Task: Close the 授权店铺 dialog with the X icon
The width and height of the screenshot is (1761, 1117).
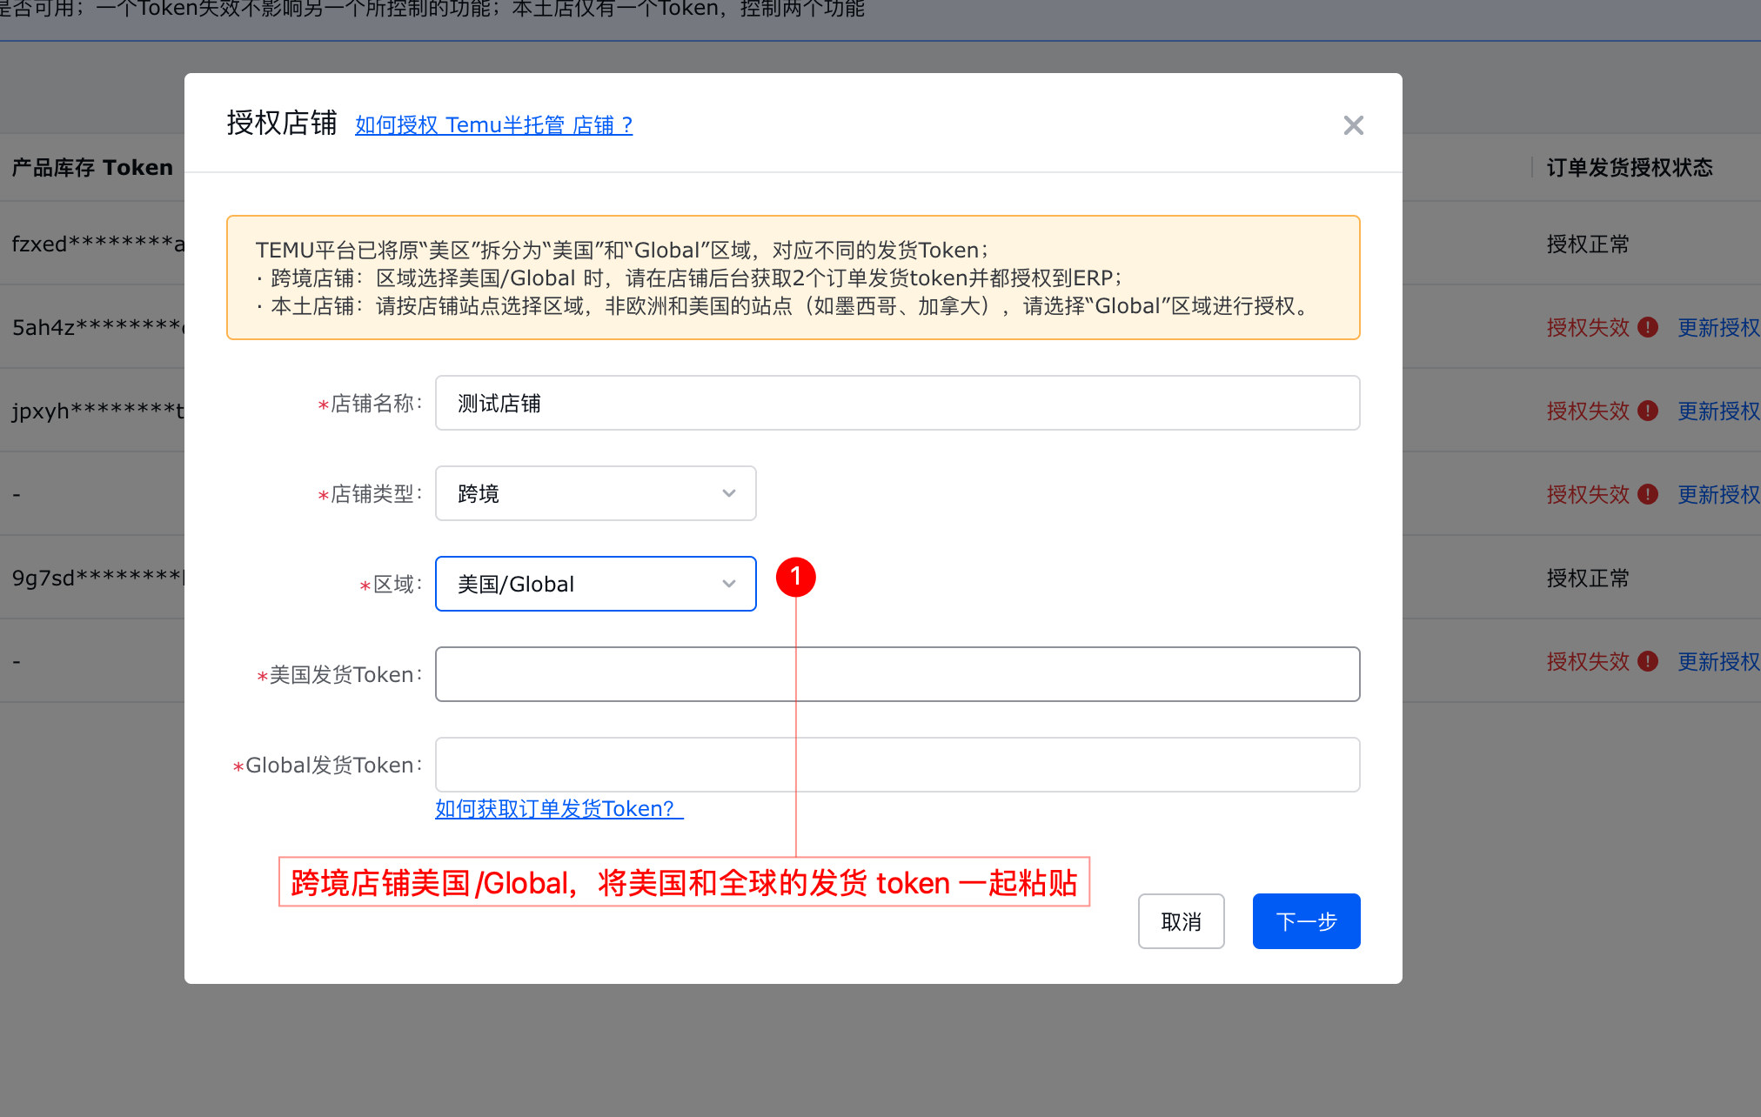Action: tap(1353, 125)
